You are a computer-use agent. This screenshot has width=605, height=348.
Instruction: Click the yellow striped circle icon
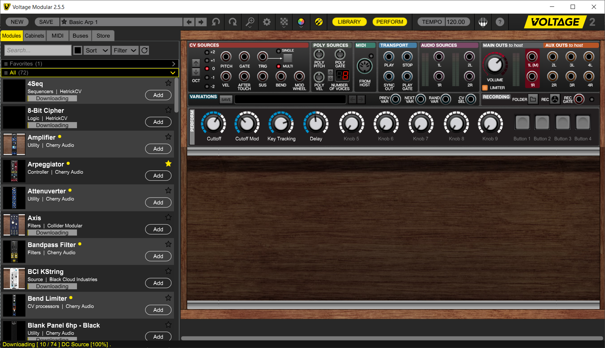pyautogui.click(x=319, y=22)
